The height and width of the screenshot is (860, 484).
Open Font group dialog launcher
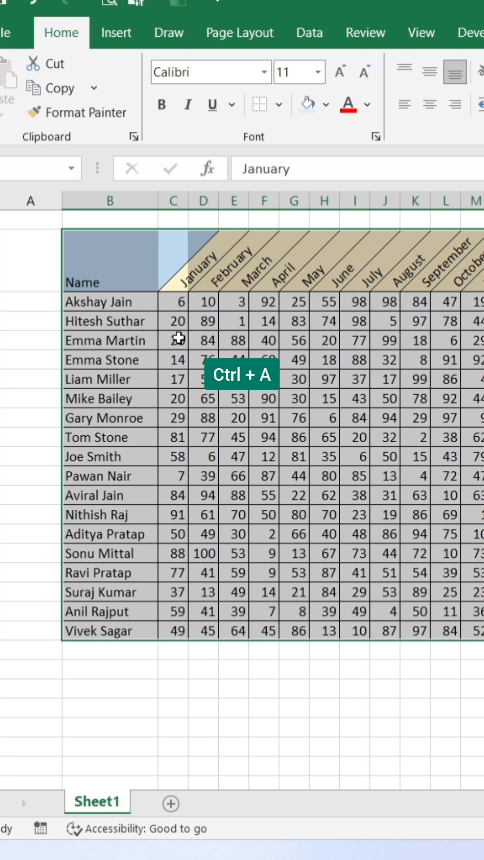click(x=376, y=136)
